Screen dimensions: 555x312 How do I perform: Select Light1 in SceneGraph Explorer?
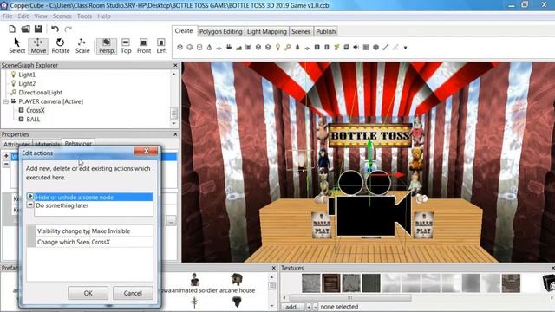pyautogui.click(x=27, y=75)
